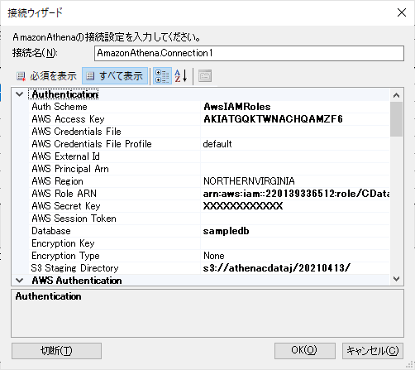Select the AWS Session Token label
Screen dimensions: 415x370
pos(74,219)
